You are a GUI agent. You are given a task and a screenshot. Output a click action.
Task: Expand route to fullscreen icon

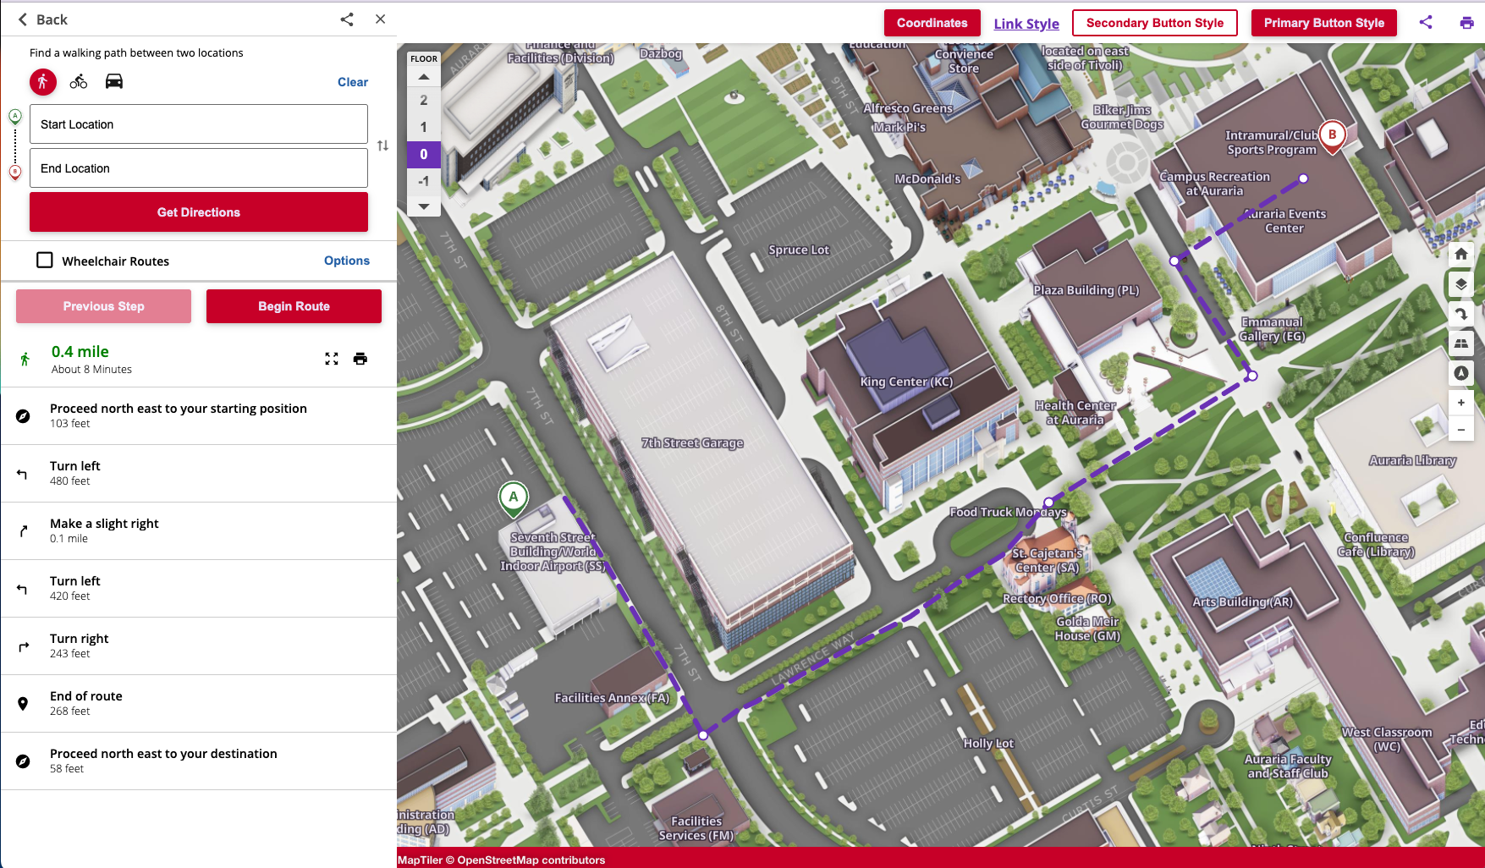pyautogui.click(x=332, y=359)
